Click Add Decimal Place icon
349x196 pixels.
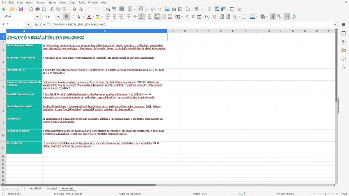207,17
